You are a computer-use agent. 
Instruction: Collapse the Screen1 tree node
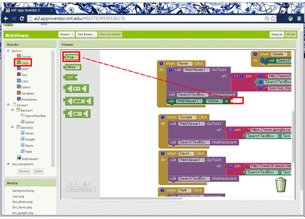coord(8,105)
